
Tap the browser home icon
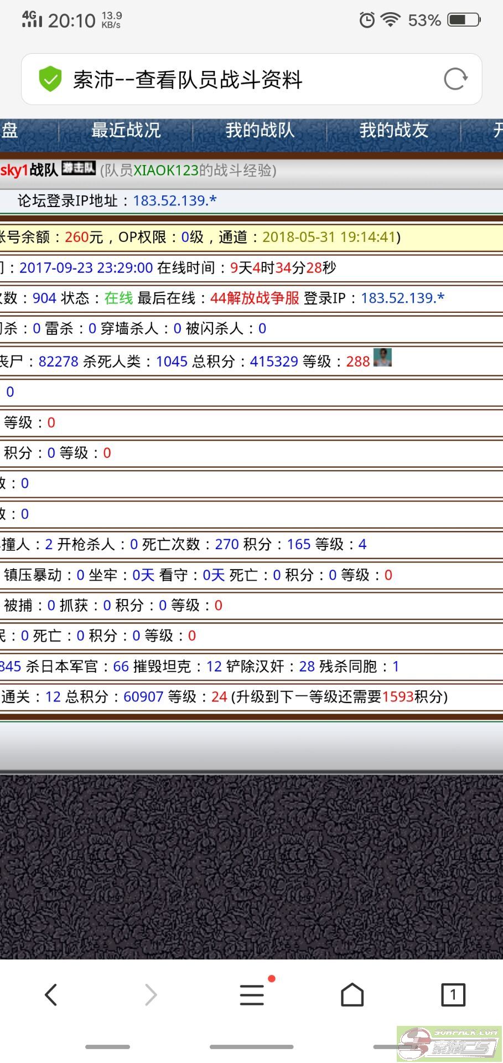[x=352, y=995]
